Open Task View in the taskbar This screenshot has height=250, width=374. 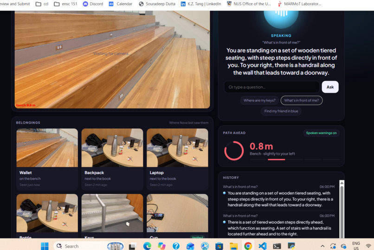(132, 246)
